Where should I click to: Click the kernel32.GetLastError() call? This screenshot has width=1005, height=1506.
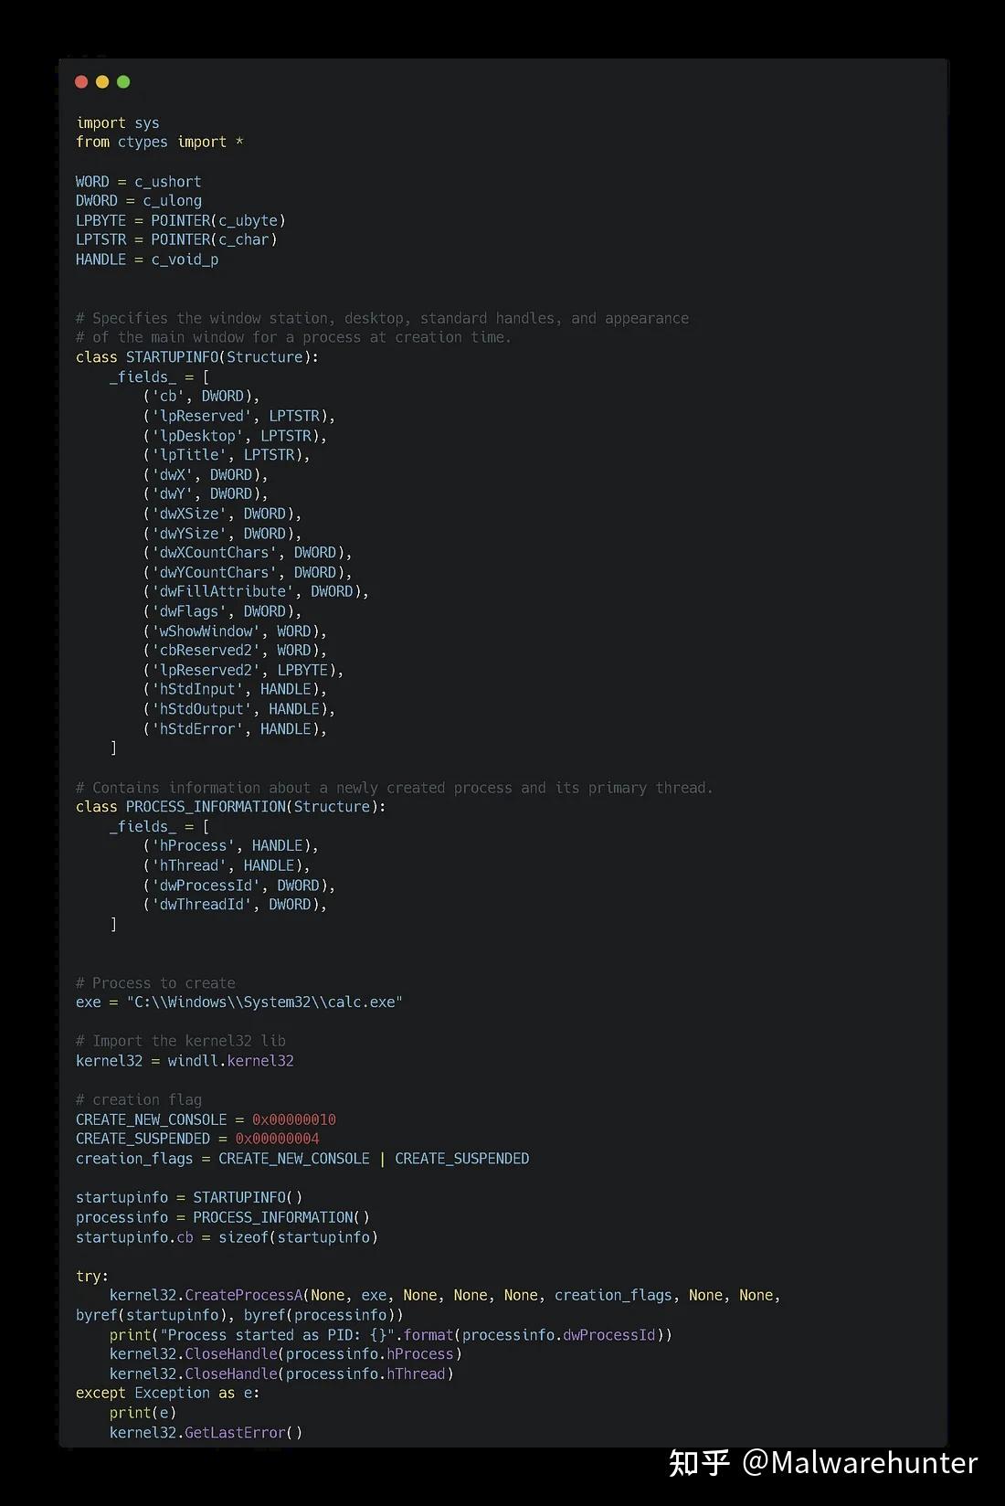[206, 1433]
